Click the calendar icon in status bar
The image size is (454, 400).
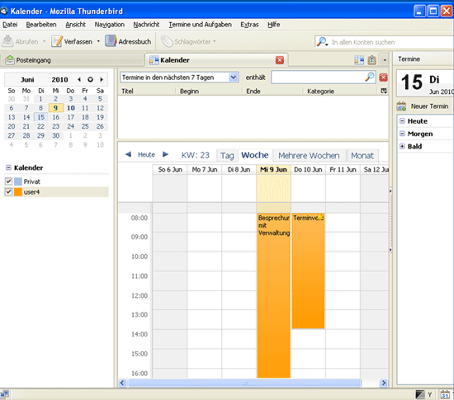coord(445,394)
